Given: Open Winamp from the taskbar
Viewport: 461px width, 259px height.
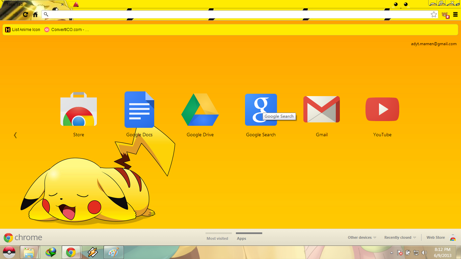Looking at the screenshot, I should click(x=92, y=252).
